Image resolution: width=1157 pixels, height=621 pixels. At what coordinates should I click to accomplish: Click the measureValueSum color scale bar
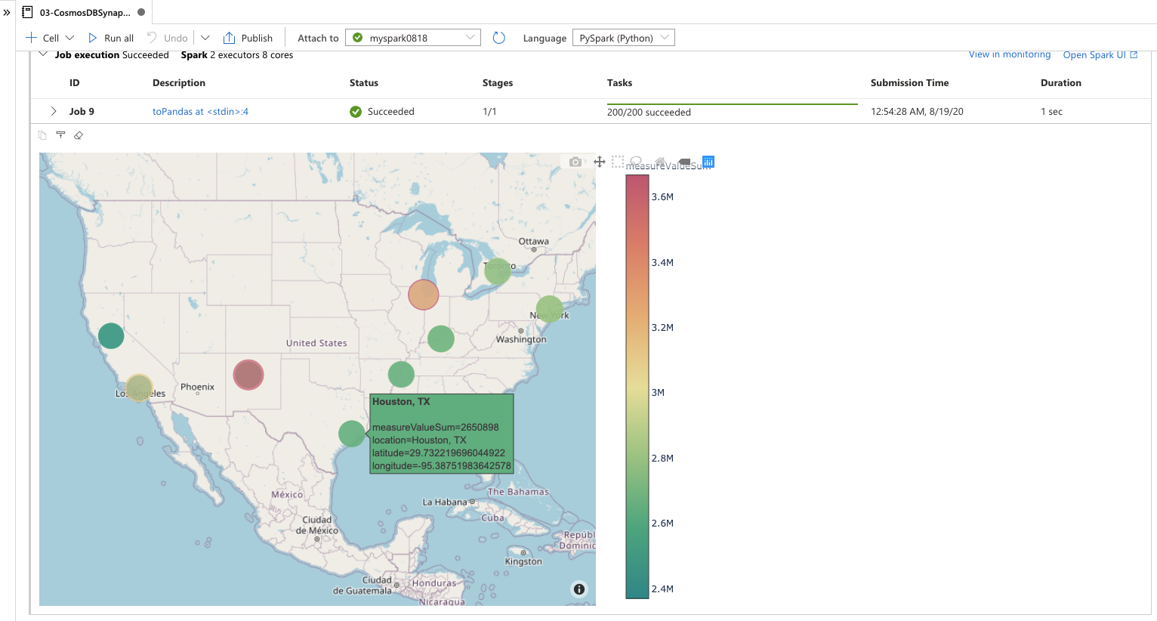tap(637, 386)
